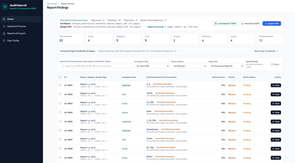Expand Show Page Thumbnails
The height and width of the screenshot is (163, 295).
click(x=266, y=51)
